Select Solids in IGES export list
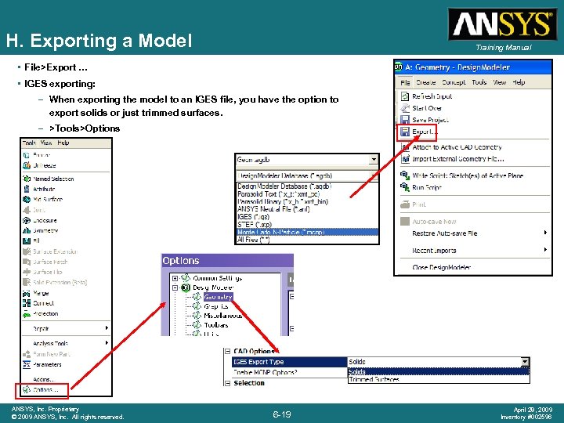 point(439,371)
